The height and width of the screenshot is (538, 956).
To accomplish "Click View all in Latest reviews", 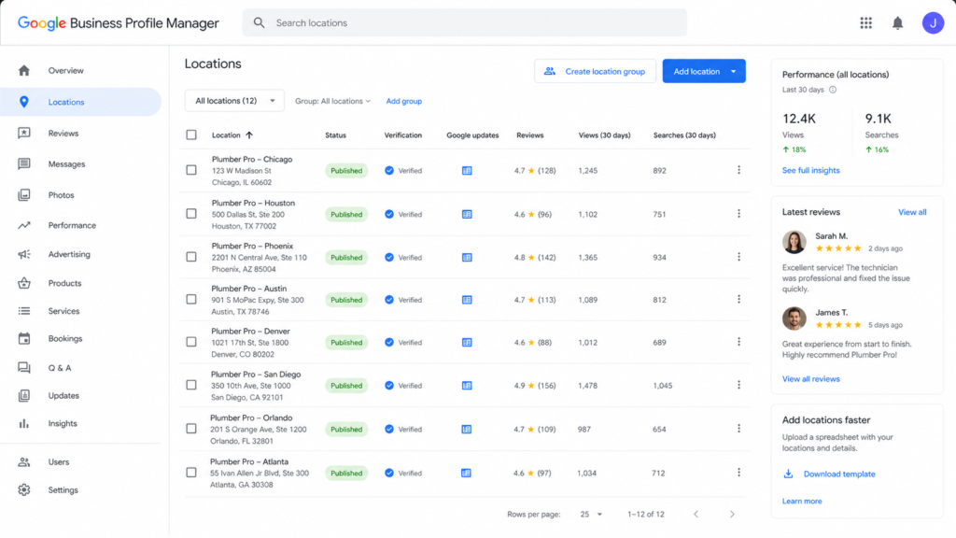I will click(912, 212).
